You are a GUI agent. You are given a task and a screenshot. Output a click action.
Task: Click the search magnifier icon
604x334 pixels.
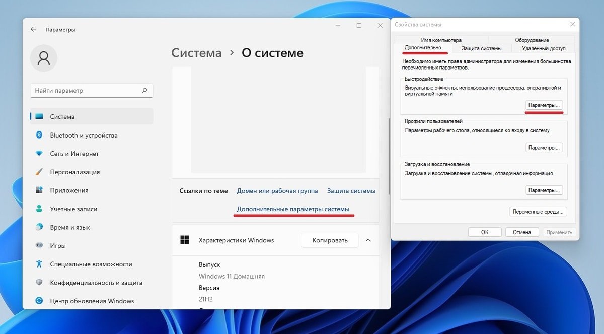pos(144,91)
